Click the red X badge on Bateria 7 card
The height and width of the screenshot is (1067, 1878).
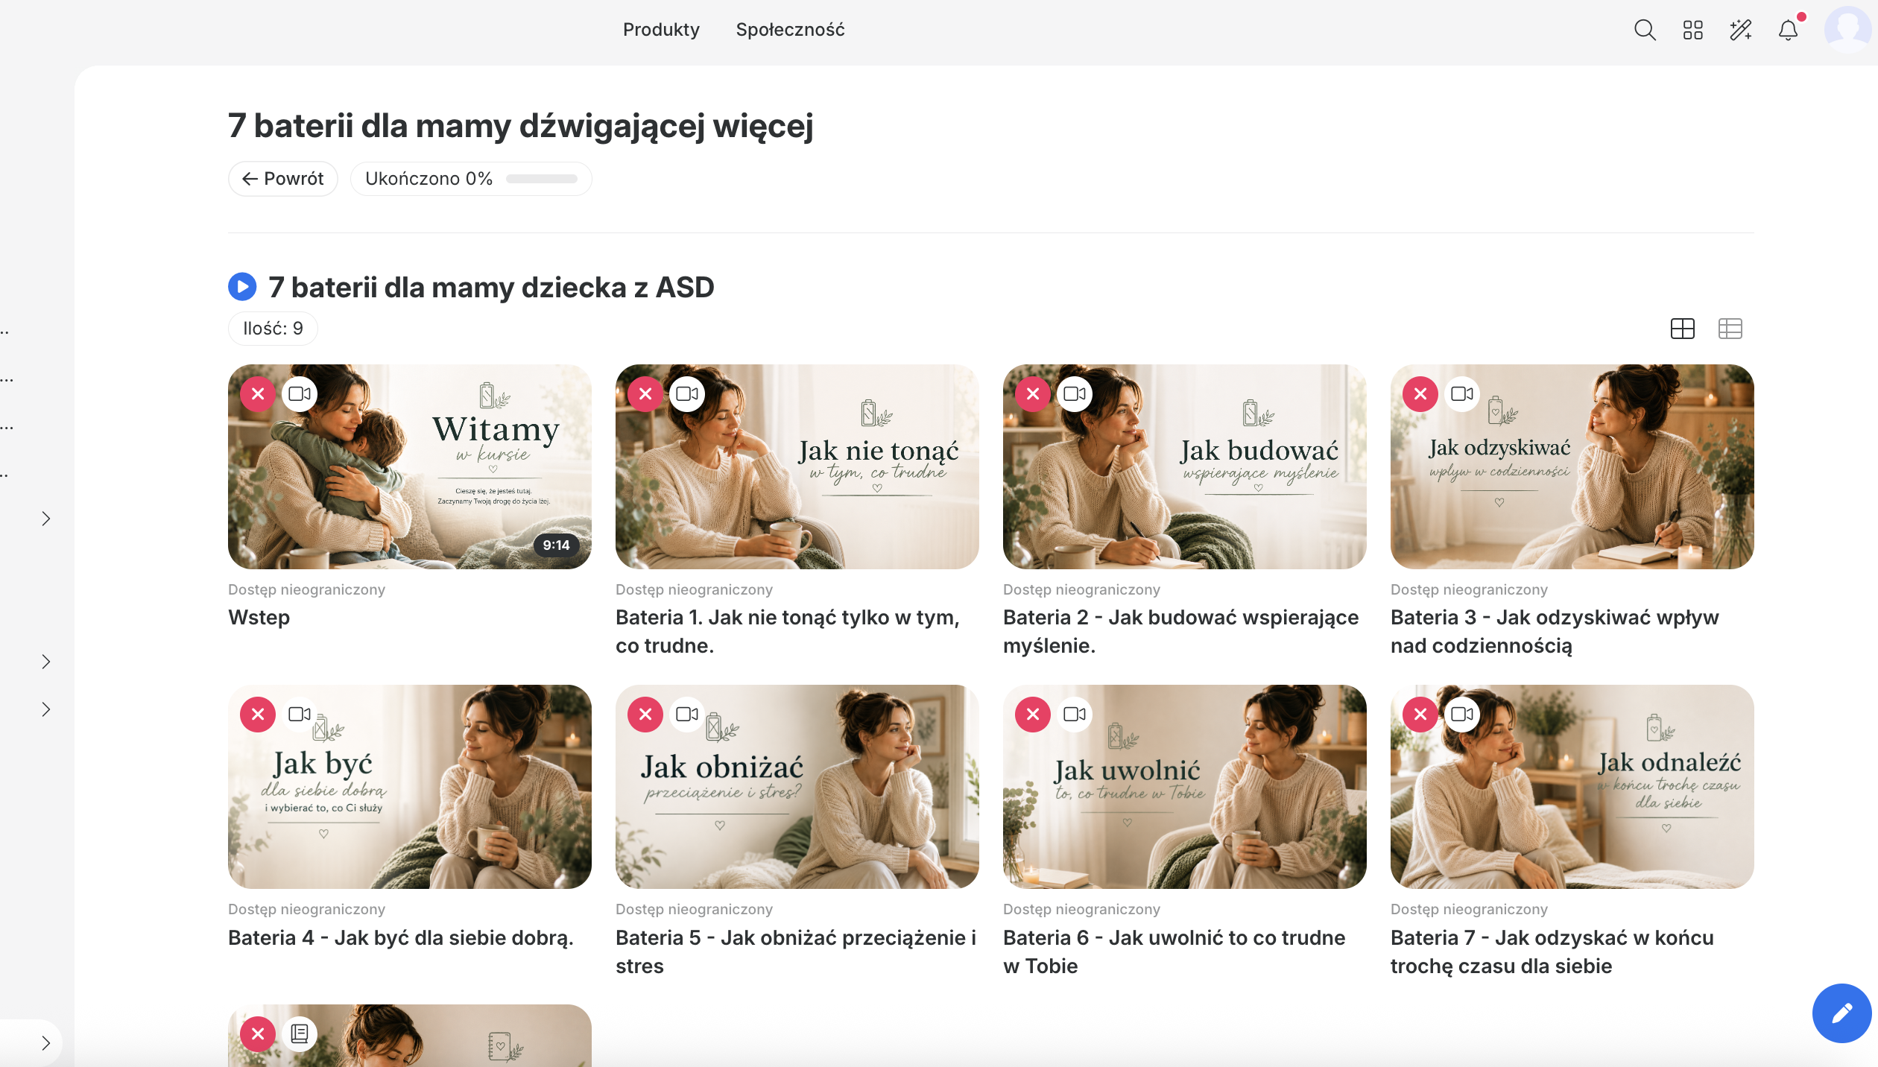(x=1420, y=714)
